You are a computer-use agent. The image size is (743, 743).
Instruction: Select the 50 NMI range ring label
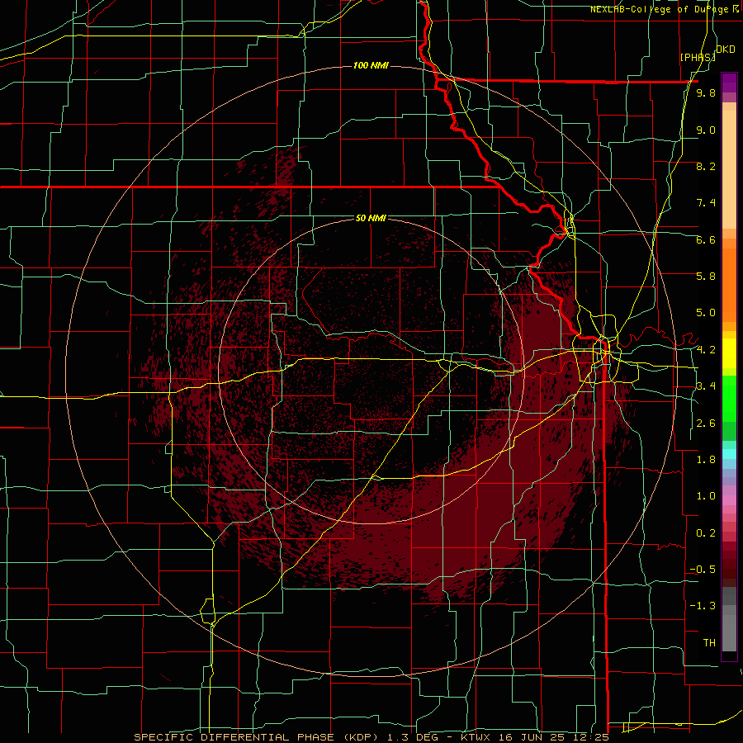(x=371, y=218)
